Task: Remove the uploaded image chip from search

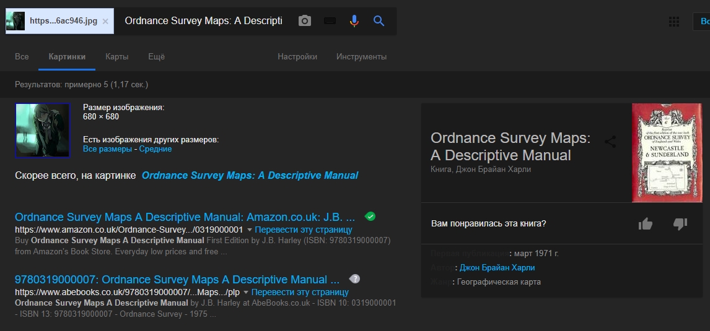Action: 105,21
